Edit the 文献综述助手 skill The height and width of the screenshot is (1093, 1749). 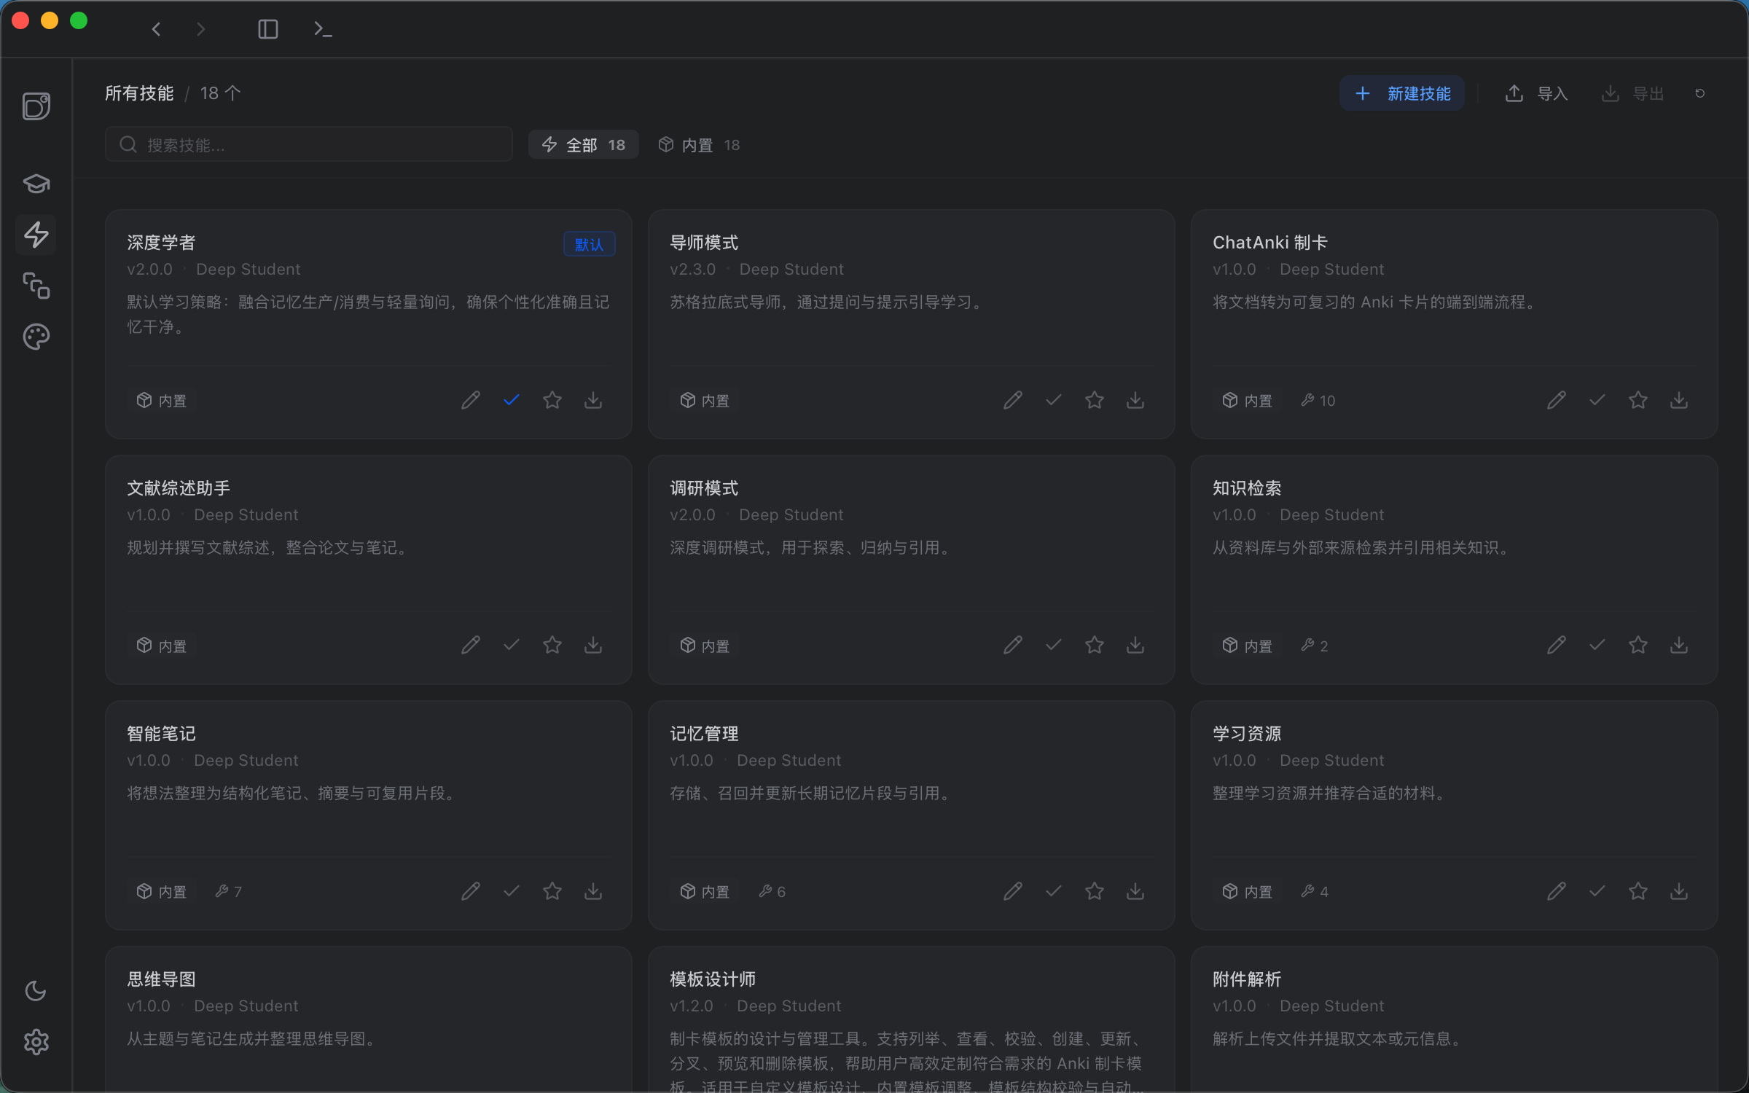point(471,645)
